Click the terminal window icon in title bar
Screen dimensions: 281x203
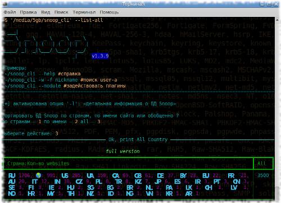point(4,4)
